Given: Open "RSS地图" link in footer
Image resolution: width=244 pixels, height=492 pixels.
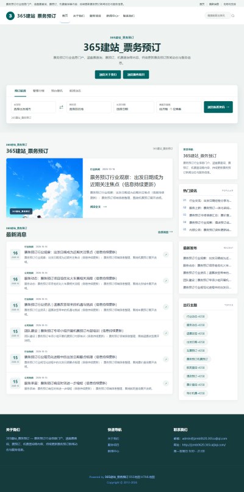Looking at the screenshot, I should pyautogui.click(x=134, y=477).
